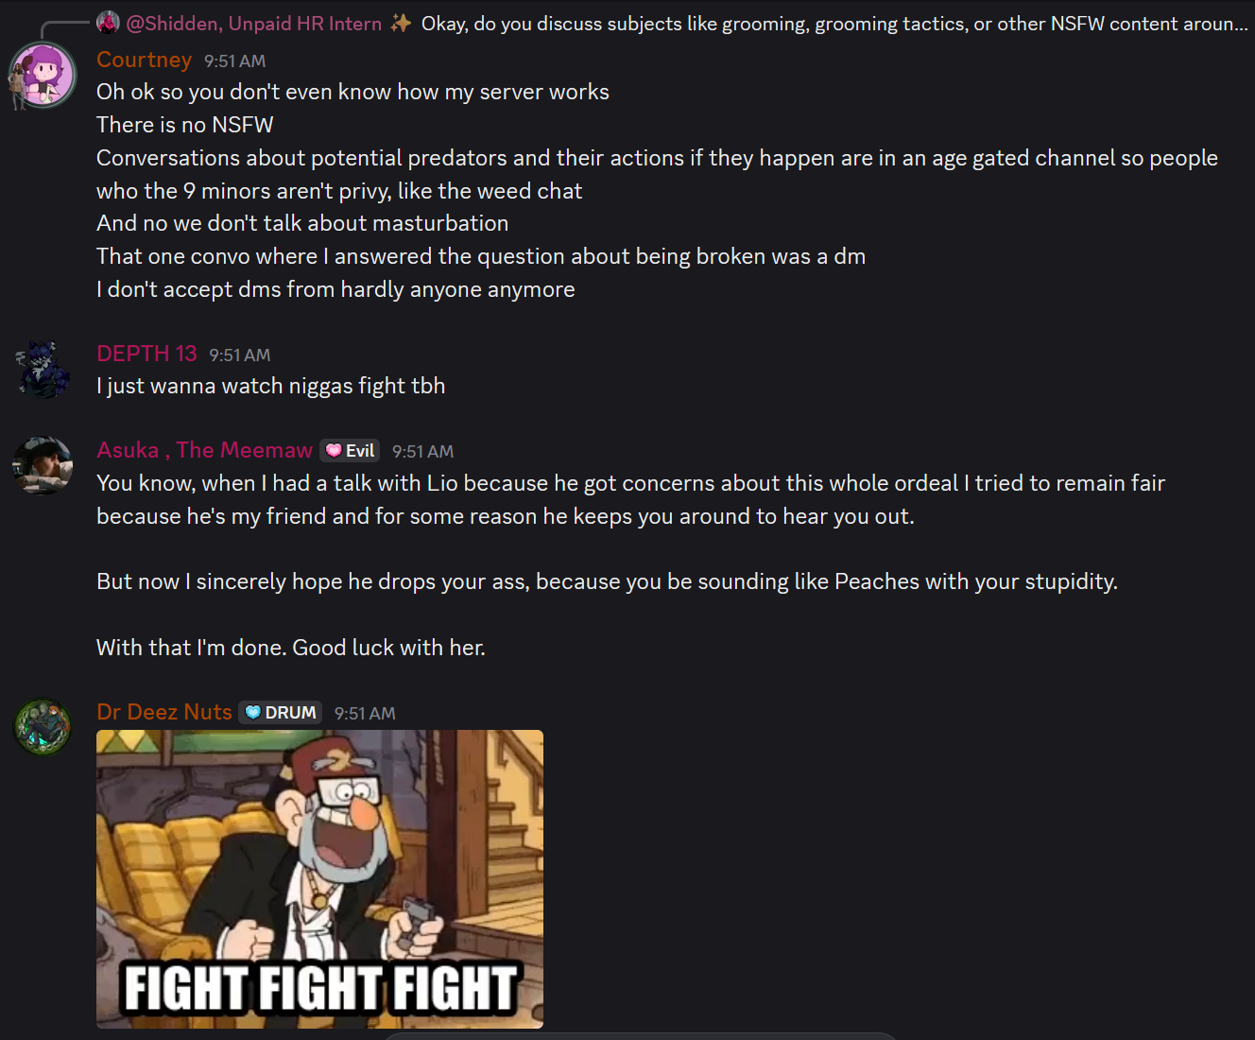
Task: Open DEPTH 13's avatar image
Action: click(x=43, y=369)
